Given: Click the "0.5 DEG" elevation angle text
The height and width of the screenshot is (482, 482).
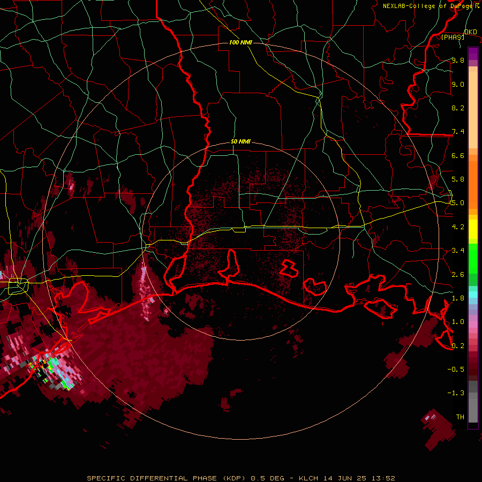Looking at the screenshot, I should pos(267,478).
